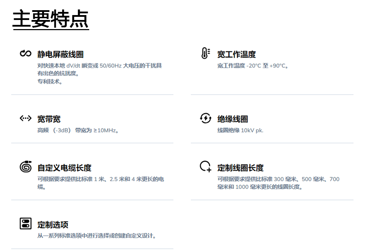Click the 1 米、2.5 米和 4 米 cable description

101,183
